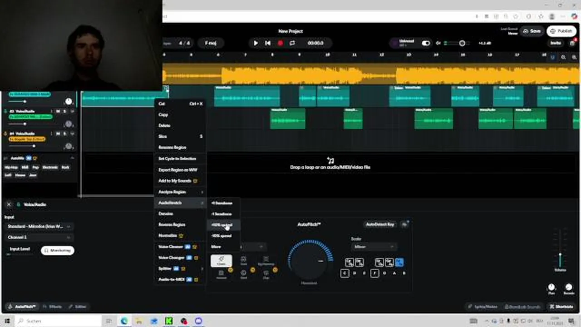
Task: Mute track 3 Voice/Audio
Action: 58,111
